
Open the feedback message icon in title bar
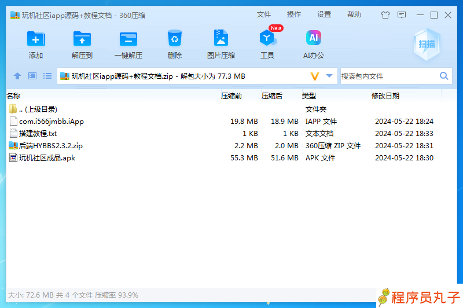click(402, 15)
